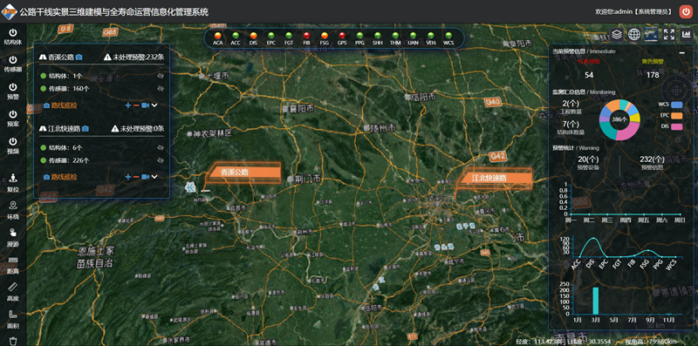The height and width of the screenshot is (346, 698).
Task: Click the camera icon beside 香溪公路
Action: click(79, 57)
